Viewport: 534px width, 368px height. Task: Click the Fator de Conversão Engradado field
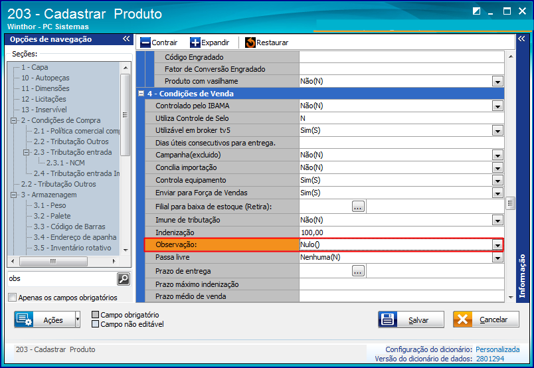point(402,69)
